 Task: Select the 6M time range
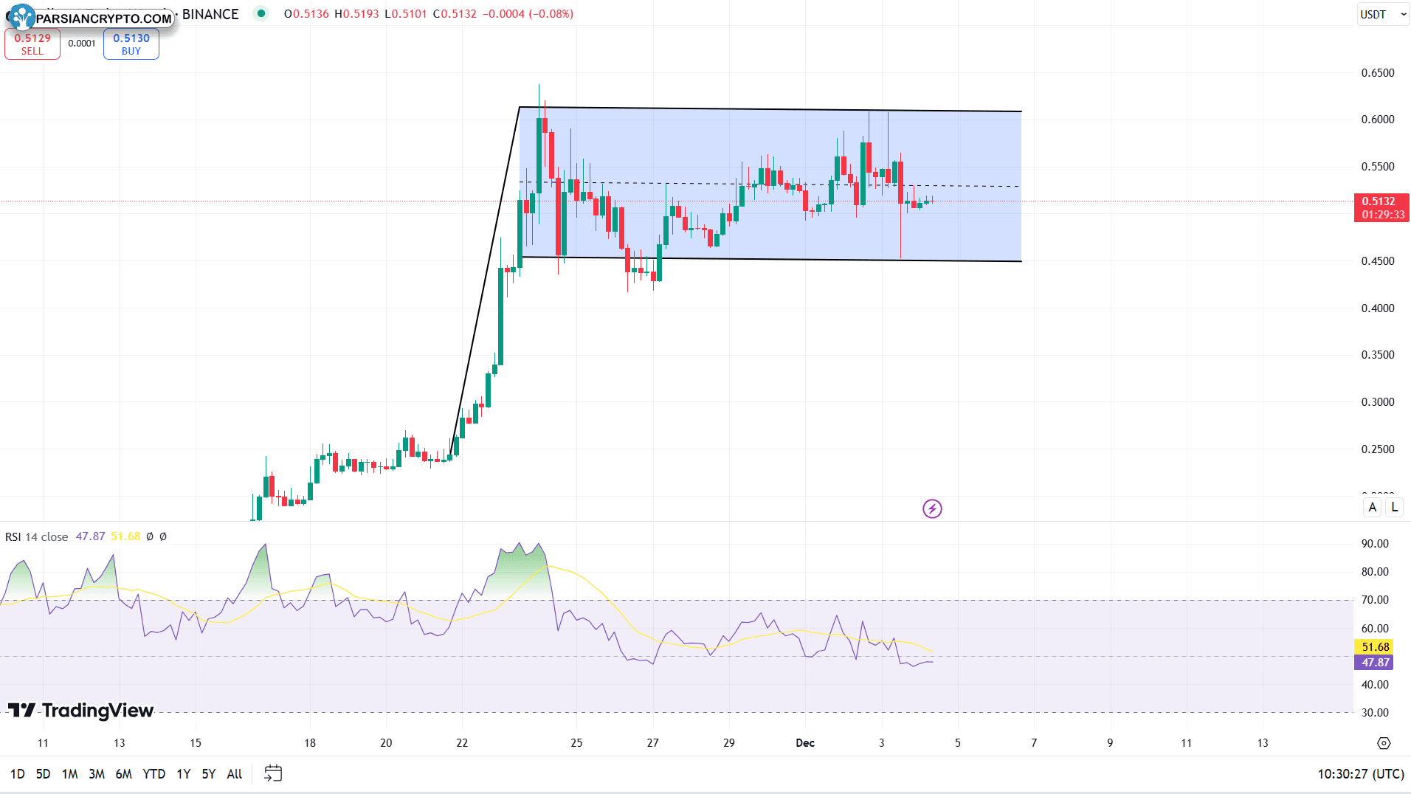(124, 773)
